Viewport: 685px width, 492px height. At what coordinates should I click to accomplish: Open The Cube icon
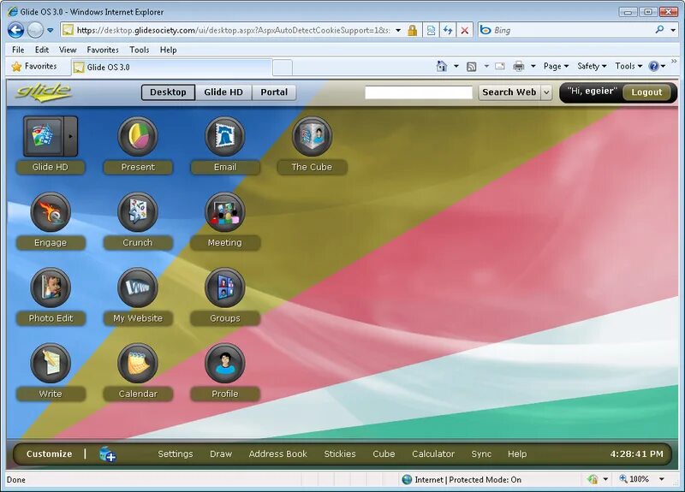pos(312,136)
